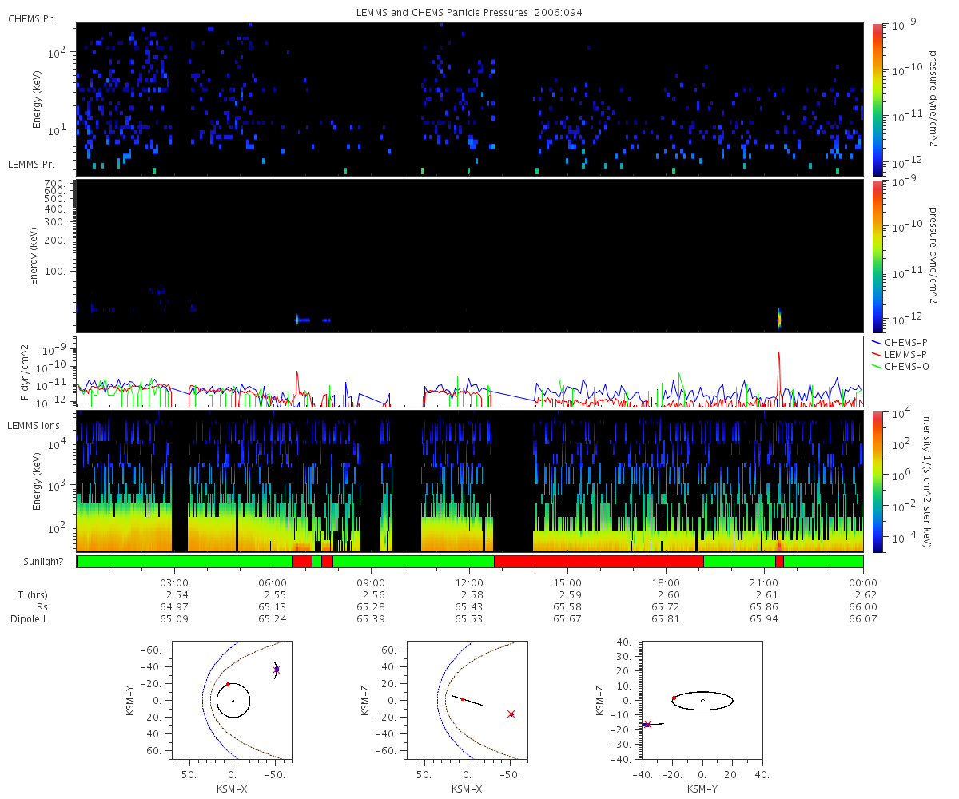Click the red cross marker in the KSM-X/KSM-Z plot
The height and width of the screenshot is (799, 959).
pyautogui.click(x=511, y=714)
